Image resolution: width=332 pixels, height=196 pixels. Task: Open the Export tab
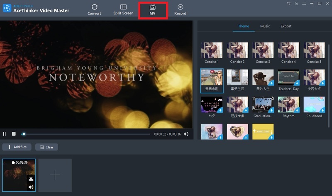(286, 26)
